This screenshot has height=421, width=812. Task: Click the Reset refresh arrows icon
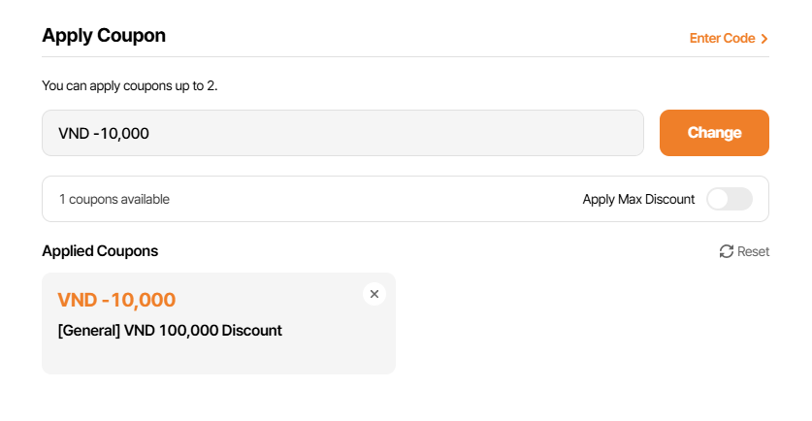click(727, 251)
